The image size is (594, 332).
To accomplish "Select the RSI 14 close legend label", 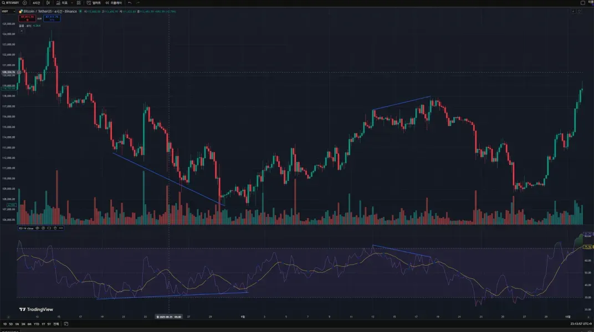I will (x=26, y=229).
